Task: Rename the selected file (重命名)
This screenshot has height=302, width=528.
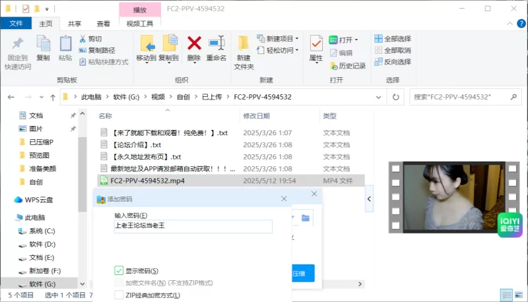Action: click(216, 48)
